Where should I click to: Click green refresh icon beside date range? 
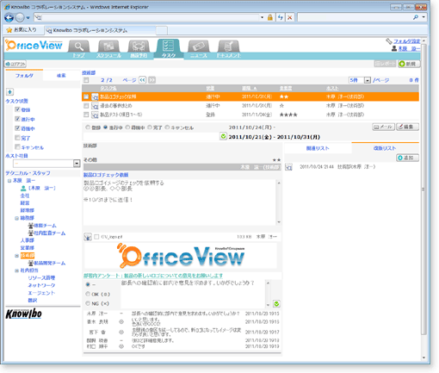(x=223, y=136)
